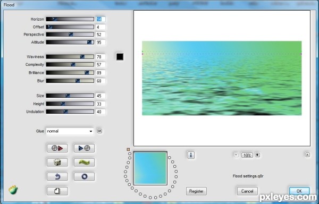Click the load settings disc button

coord(57,148)
